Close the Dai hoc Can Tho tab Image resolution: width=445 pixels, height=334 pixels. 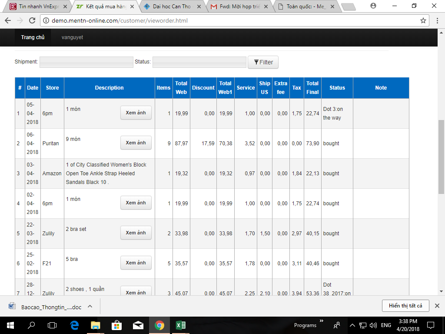point(199,7)
